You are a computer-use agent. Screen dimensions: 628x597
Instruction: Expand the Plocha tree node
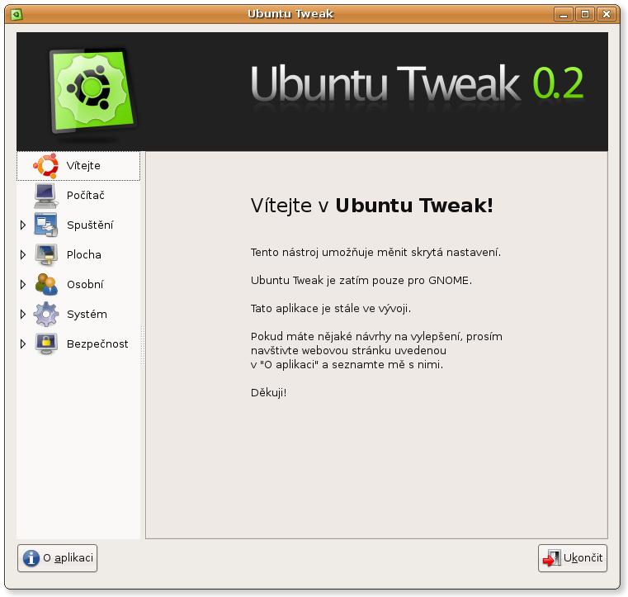tap(23, 255)
